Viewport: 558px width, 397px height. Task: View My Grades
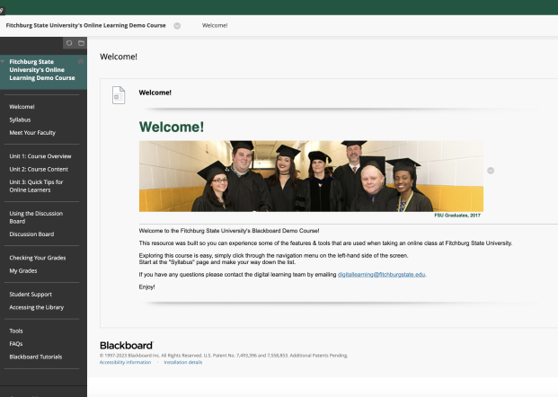(x=23, y=270)
